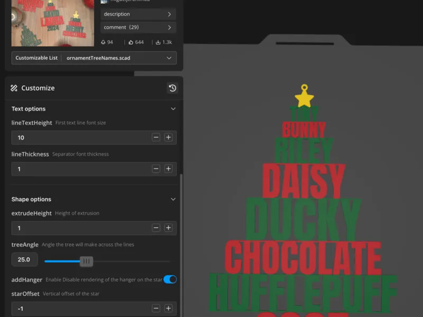Viewport: 423px width, 317px height.
Task: Increase extrudeHeight with plus button
Action: [x=168, y=228]
